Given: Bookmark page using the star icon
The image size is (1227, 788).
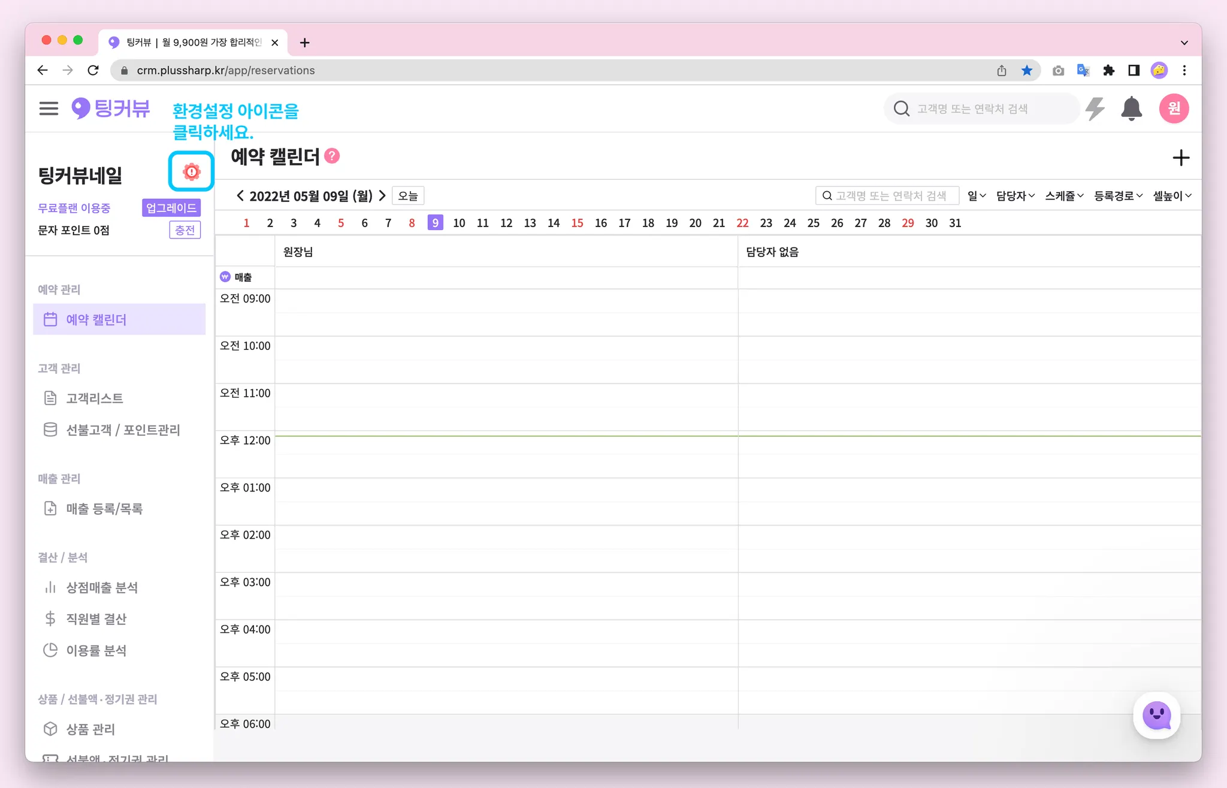Looking at the screenshot, I should 1027,71.
